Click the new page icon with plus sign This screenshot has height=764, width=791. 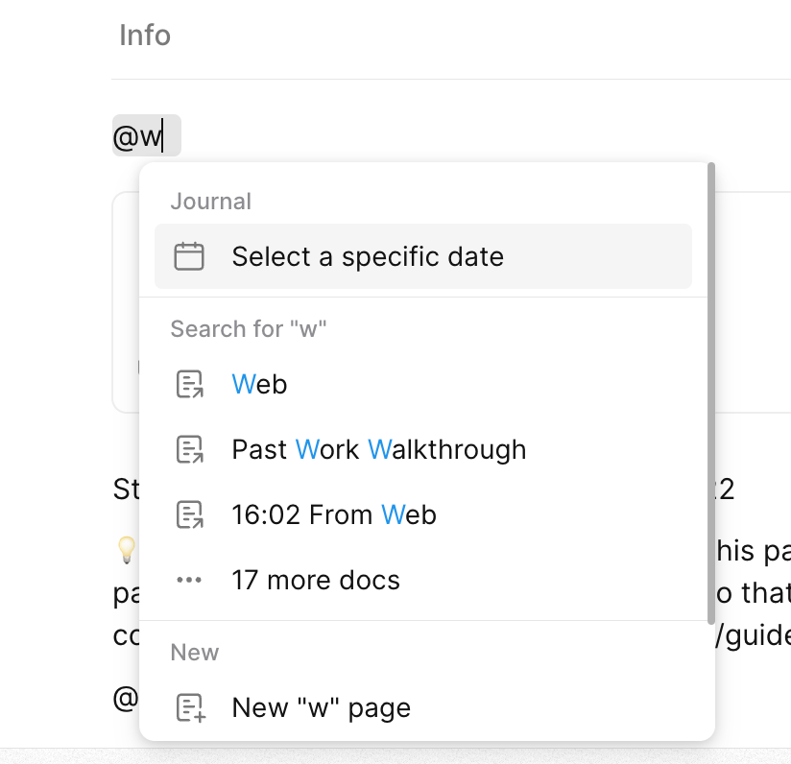tap(189, 708)
